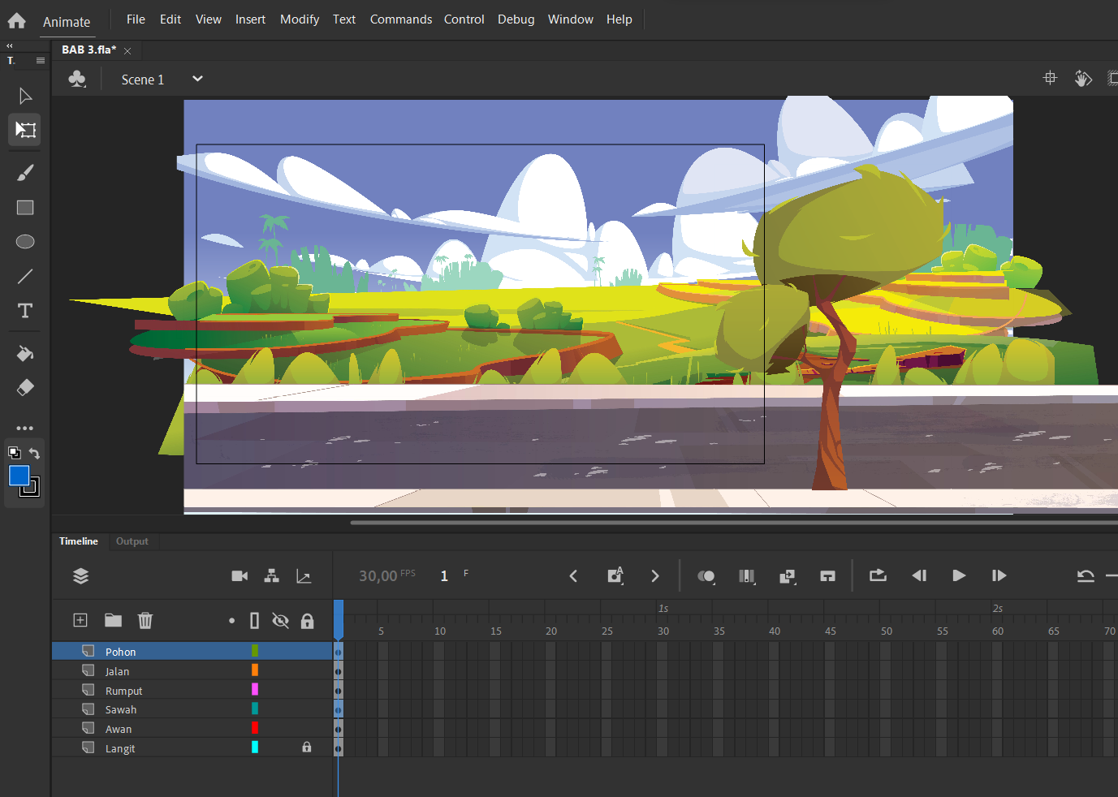Select the Rumput layer

click(192, 690)
